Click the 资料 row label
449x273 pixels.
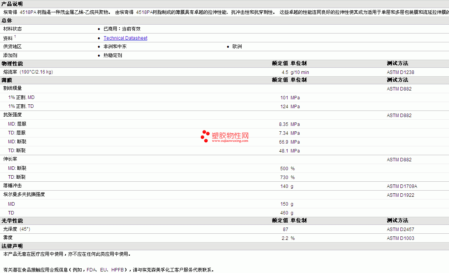[8, 38]
